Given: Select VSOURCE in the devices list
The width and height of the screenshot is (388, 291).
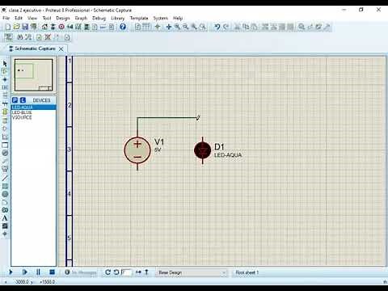Looking at the screenshot, I should 33,117.
